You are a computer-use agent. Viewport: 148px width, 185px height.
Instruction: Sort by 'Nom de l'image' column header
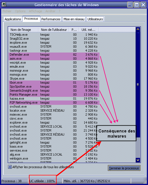23,30
